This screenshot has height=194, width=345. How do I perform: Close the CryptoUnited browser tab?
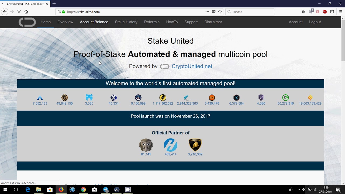47,4
